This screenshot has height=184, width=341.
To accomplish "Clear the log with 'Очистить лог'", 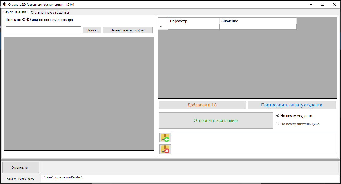I will 20,168.
